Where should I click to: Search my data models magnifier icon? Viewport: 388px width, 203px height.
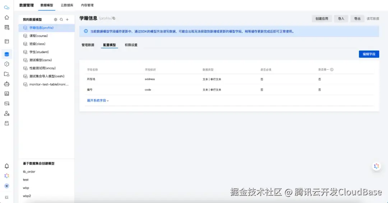click(61, 19)
